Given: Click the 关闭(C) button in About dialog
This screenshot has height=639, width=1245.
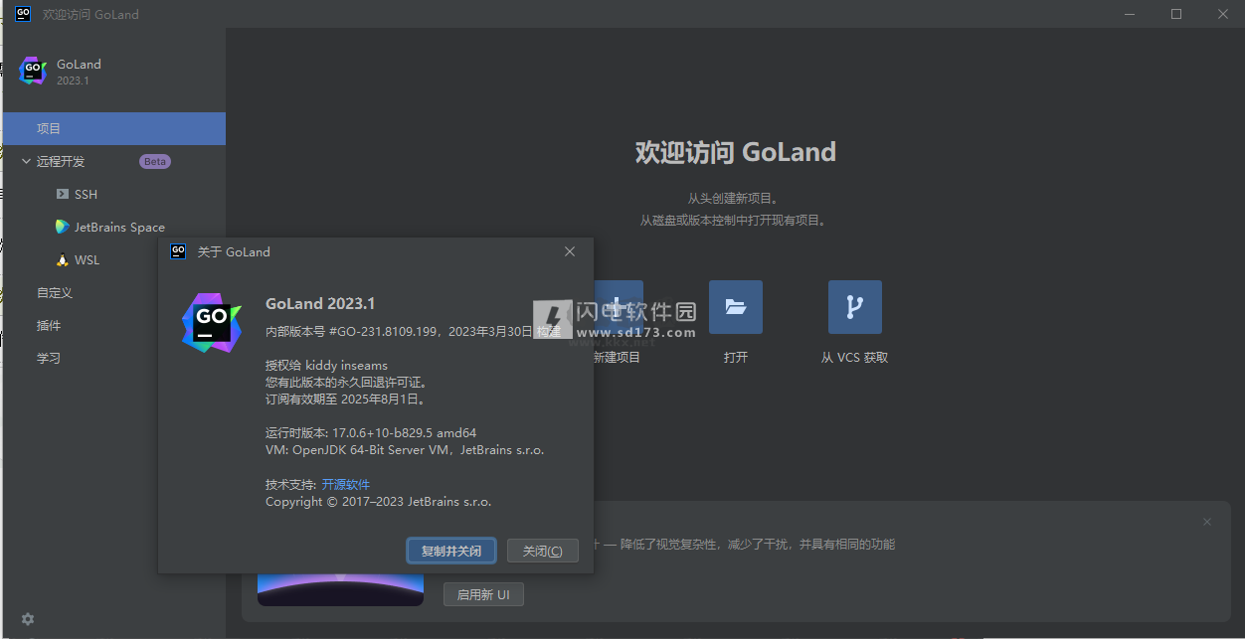Looking at the screenshot, I should (542, 550).
